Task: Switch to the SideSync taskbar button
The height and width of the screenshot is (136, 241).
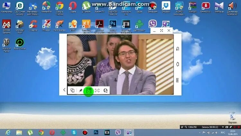Action: (129, 132)
